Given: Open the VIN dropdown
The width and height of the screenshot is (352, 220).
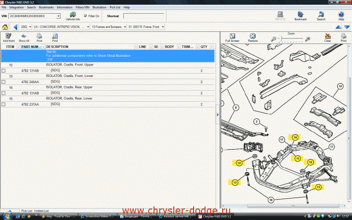Looking at the screenshot, I should pyautogui.click(x=59, y=16).
